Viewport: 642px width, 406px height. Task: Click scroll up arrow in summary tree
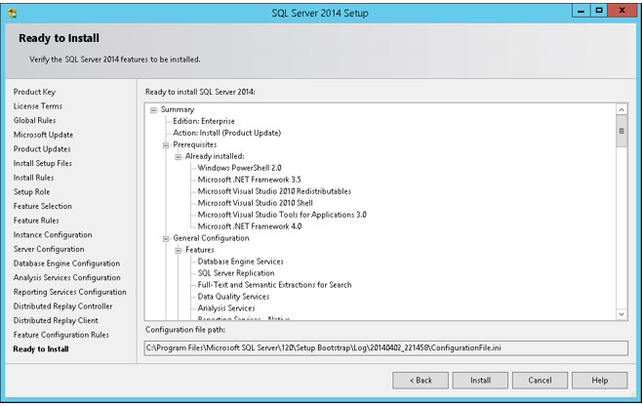click(x=622, y=109)
